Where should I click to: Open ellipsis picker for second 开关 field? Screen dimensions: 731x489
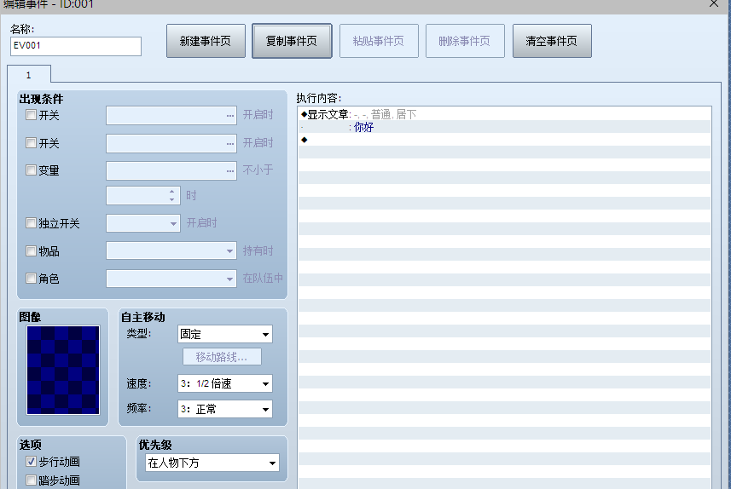(x=229, y=143)
